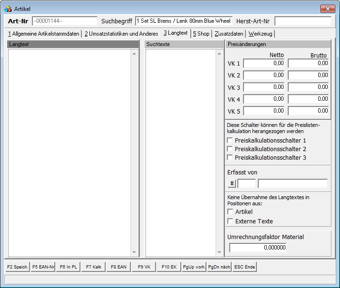Switch to Allgemeine Artikelstammdaten tab

point(44,34)
